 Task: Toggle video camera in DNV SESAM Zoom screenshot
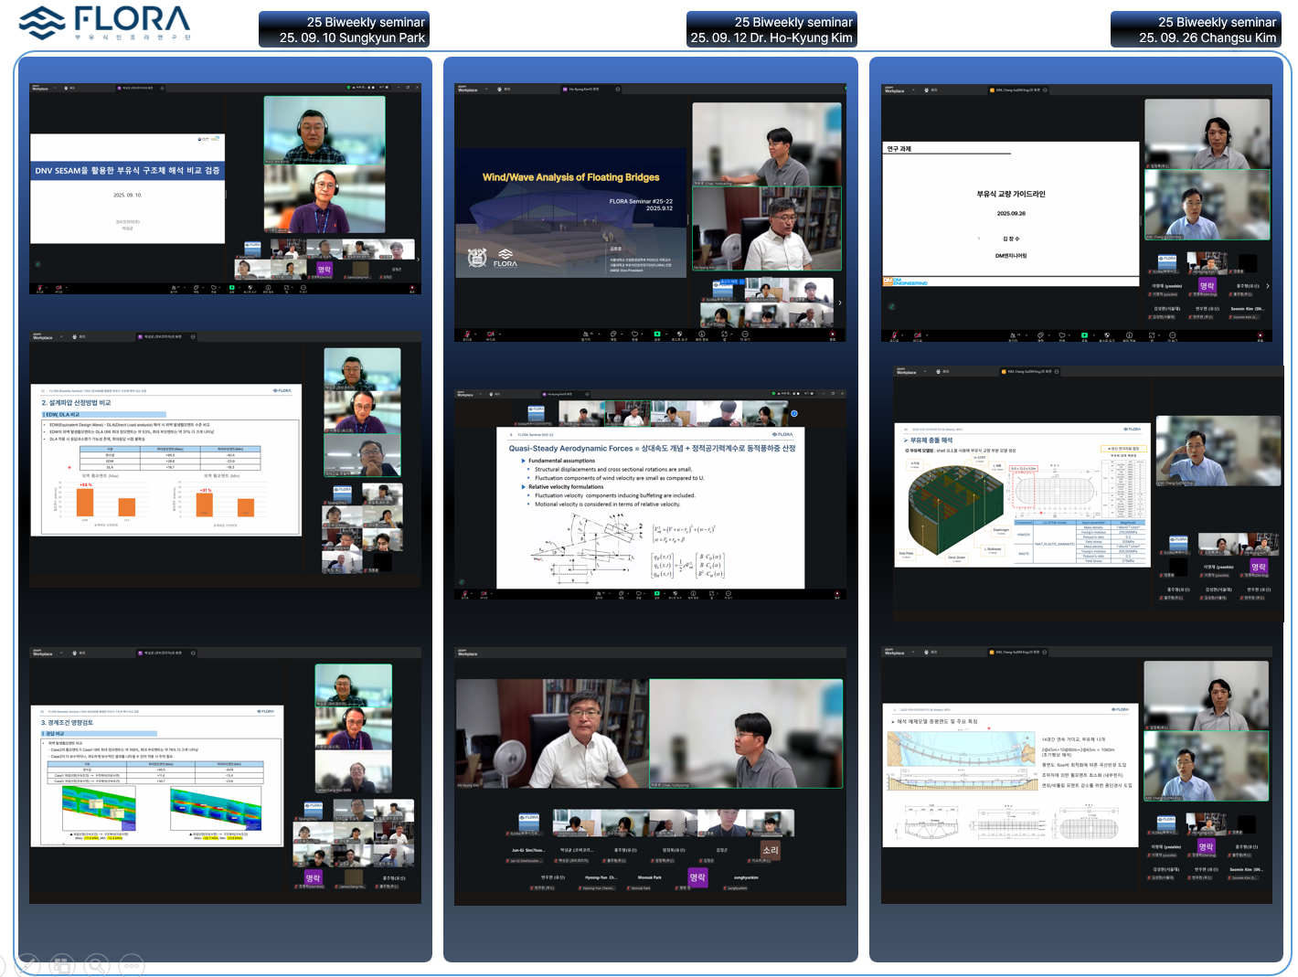tap(59, 289)
